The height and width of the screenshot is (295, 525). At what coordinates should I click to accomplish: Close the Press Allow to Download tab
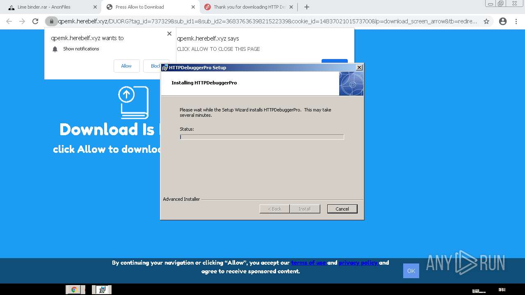point(194,7)
